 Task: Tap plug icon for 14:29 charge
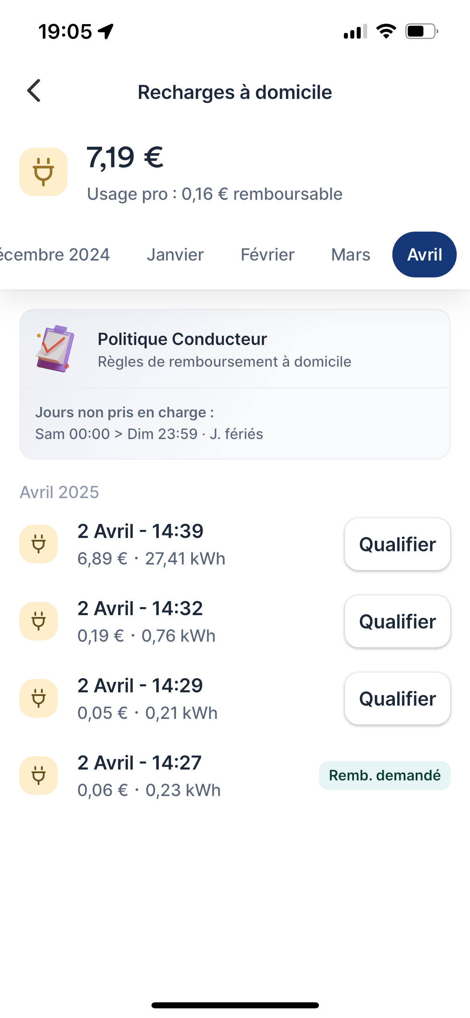pos(39,698)
